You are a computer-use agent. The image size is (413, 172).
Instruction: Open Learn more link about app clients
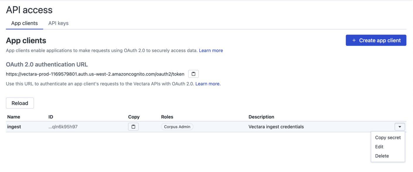[211, 51]
